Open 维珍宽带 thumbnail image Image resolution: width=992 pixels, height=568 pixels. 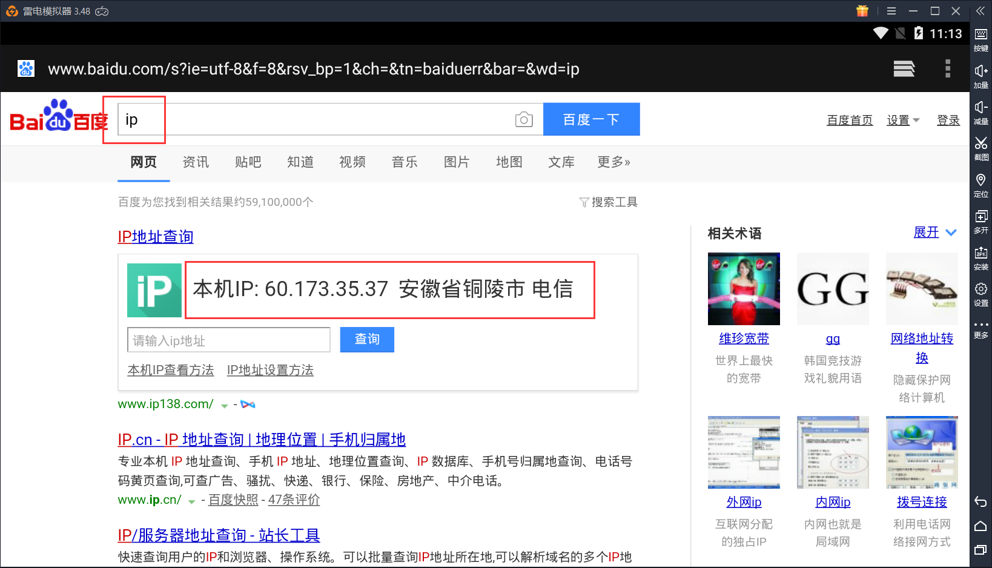pos(744,289)
